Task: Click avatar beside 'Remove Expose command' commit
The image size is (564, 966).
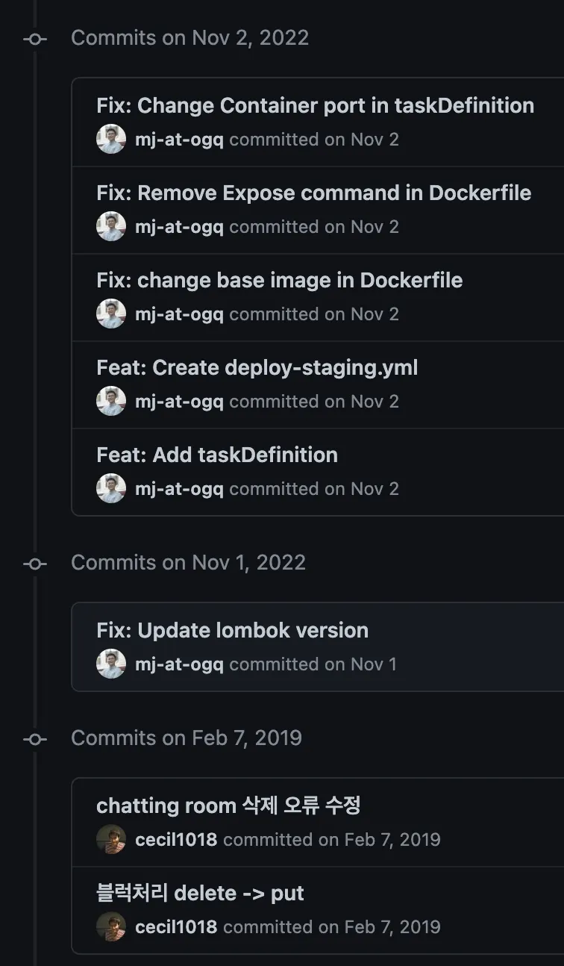Action: (111, 227)
